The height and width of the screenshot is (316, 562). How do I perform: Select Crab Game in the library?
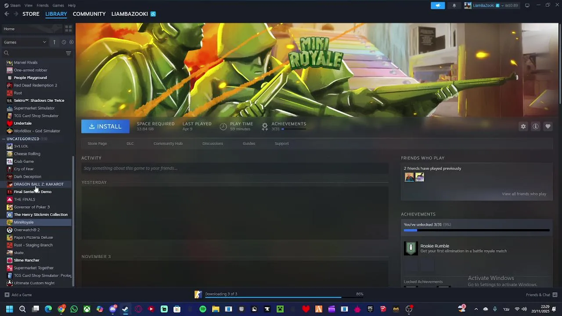[24, 162]
